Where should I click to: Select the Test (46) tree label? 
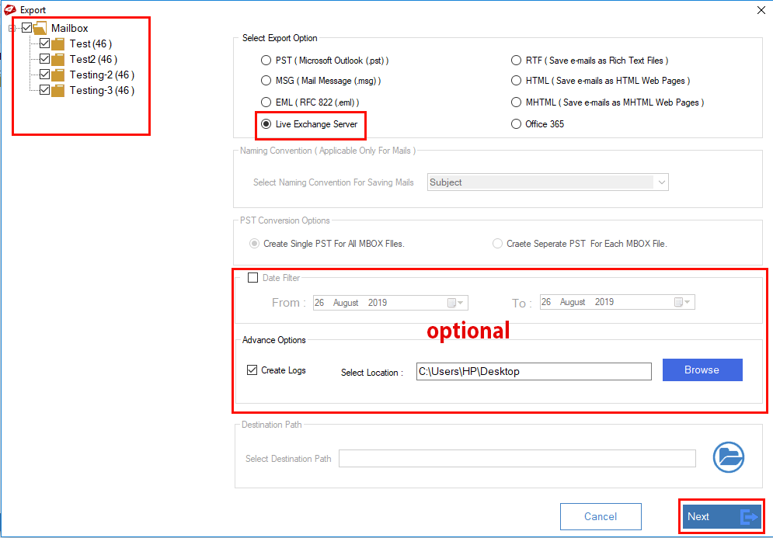91,43
